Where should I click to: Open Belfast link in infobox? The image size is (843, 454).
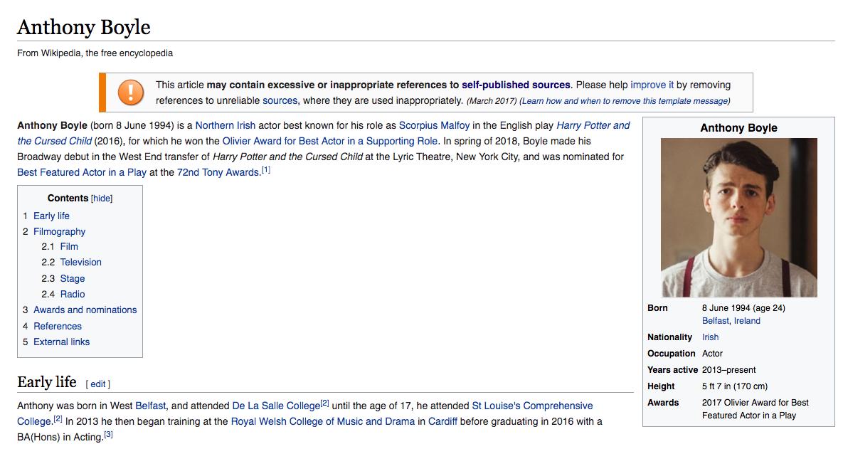pyautogui.click(x=716, y=321)
